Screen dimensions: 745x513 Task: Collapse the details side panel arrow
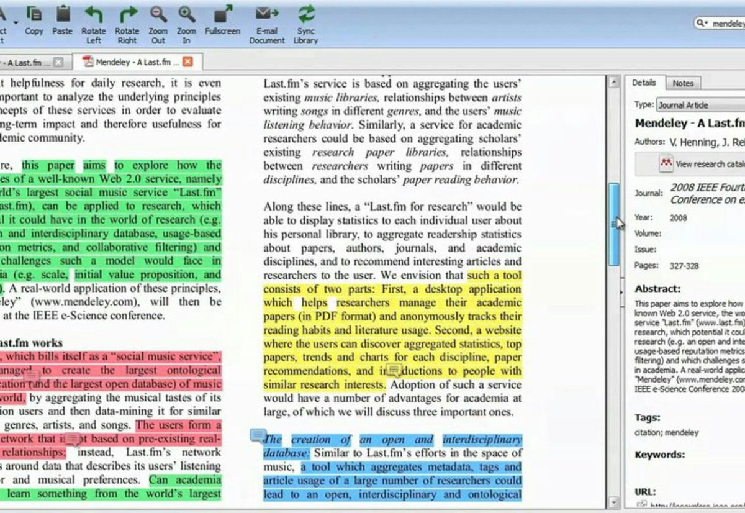(622, 292)
